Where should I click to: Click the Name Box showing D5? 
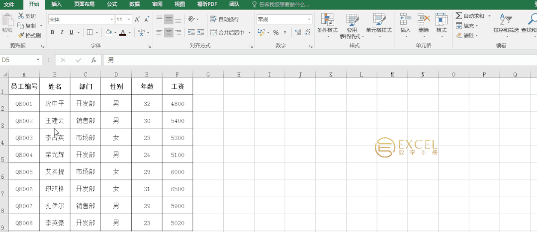(x=21, y=60)
